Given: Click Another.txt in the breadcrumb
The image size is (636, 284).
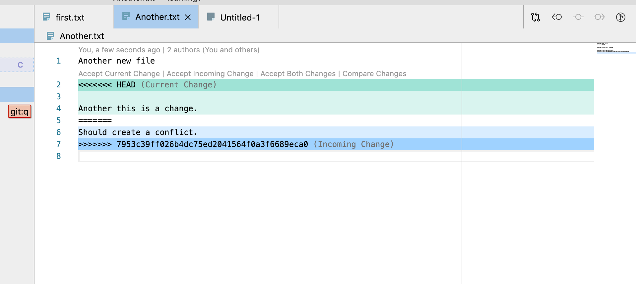Looking at the screenshot, I should click(x=82, y=36).
